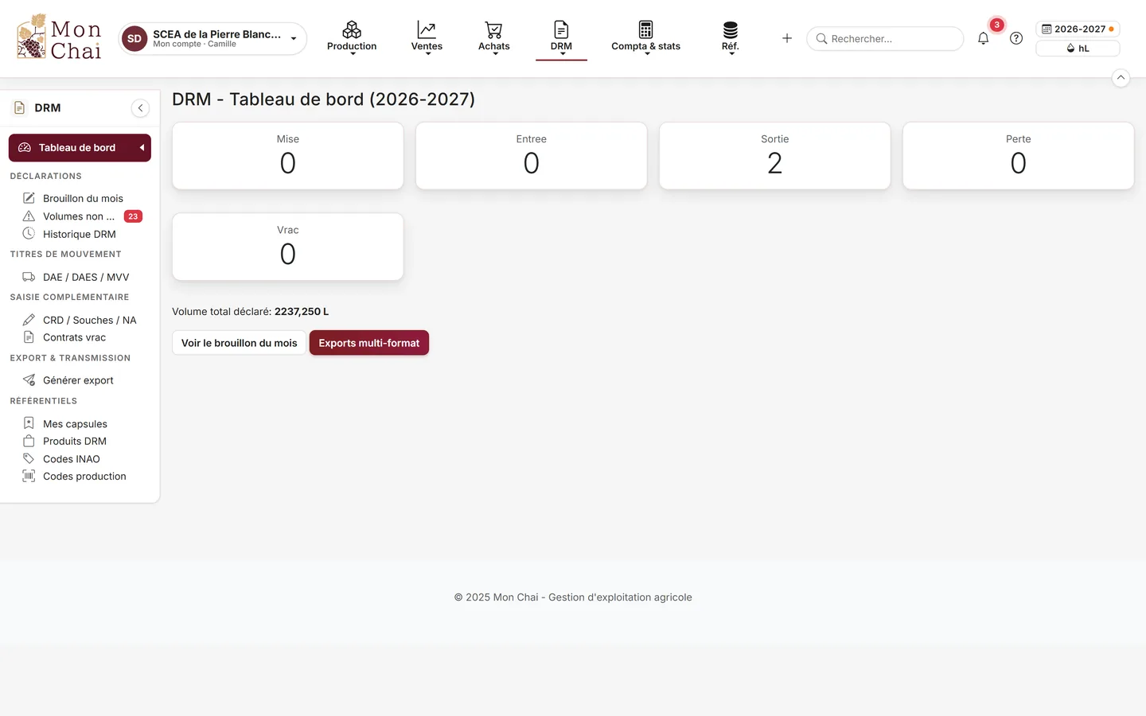Viewport: 1146px width, 716px height.
Task: Click the Exports multi-format button
Action: (369, 343)
